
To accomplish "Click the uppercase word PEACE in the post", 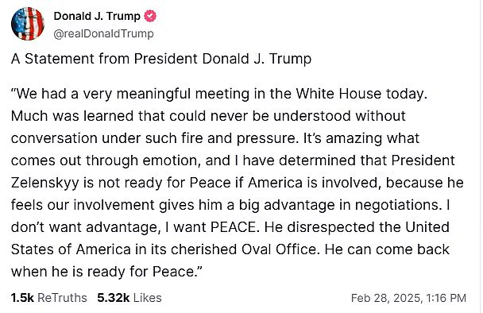I will click(234, 227).
